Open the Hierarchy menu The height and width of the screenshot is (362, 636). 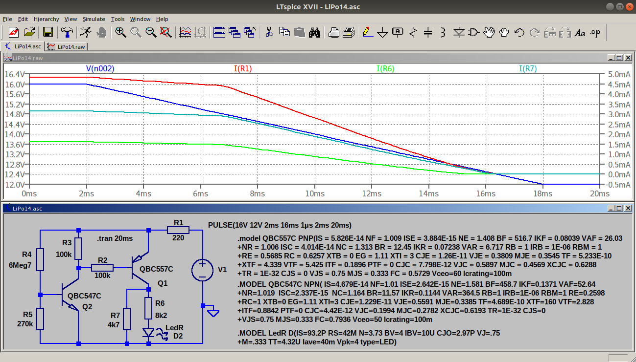pyautogui.click(x=46, y=19)
